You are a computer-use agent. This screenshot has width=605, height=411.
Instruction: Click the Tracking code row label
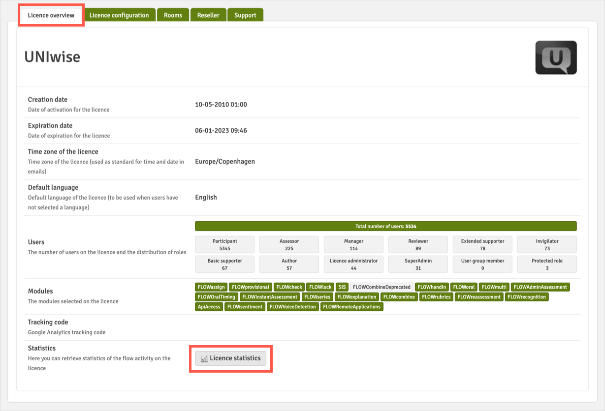coord(48,322)
